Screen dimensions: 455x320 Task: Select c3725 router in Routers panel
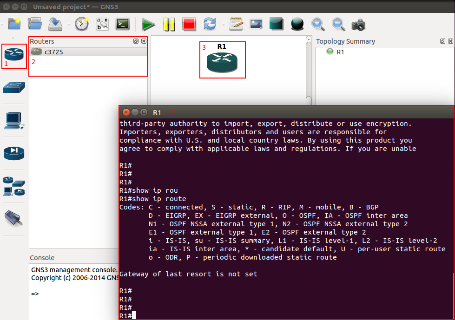click(x=88, y=52)
